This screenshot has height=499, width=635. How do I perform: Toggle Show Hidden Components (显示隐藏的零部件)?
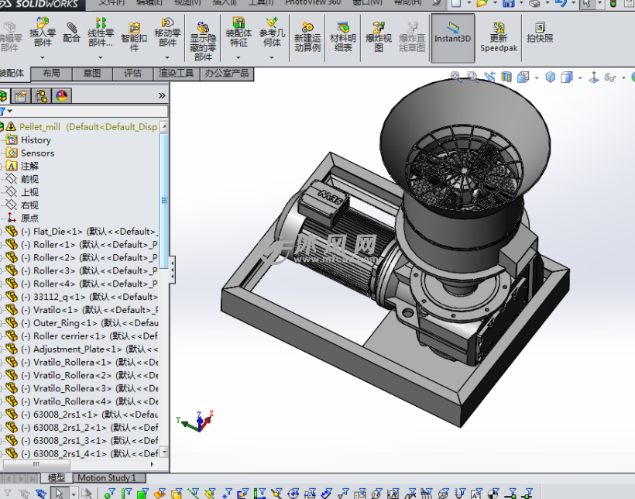pyautogui.click(x=203, y=40)
